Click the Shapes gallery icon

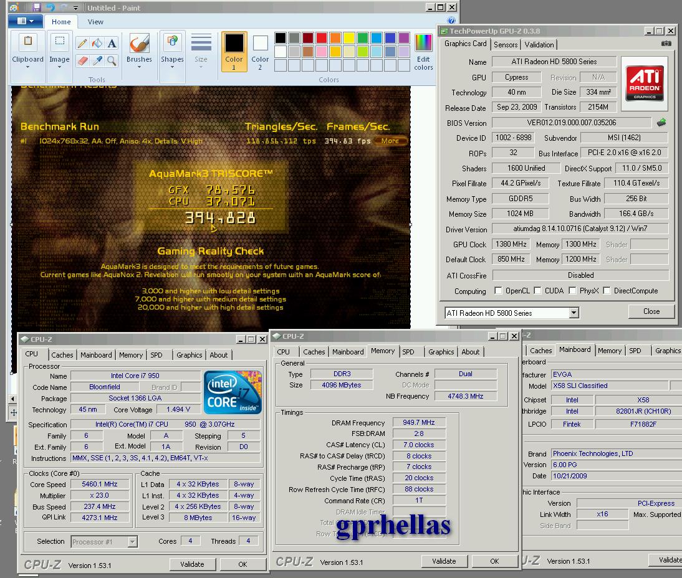(172, 41)
